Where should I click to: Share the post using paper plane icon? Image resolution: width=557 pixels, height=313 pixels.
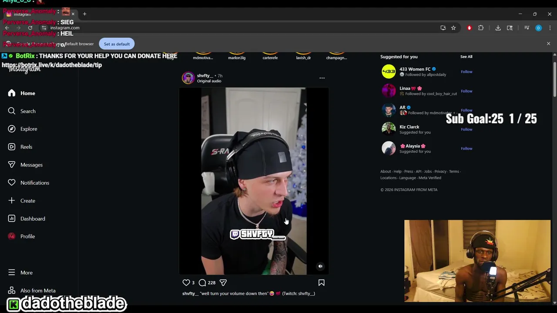coord(223,283)
